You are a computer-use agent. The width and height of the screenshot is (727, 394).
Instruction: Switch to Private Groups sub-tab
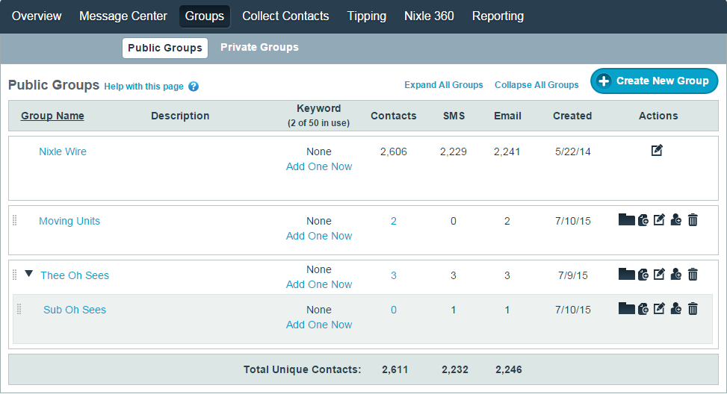tap(259, 47)
